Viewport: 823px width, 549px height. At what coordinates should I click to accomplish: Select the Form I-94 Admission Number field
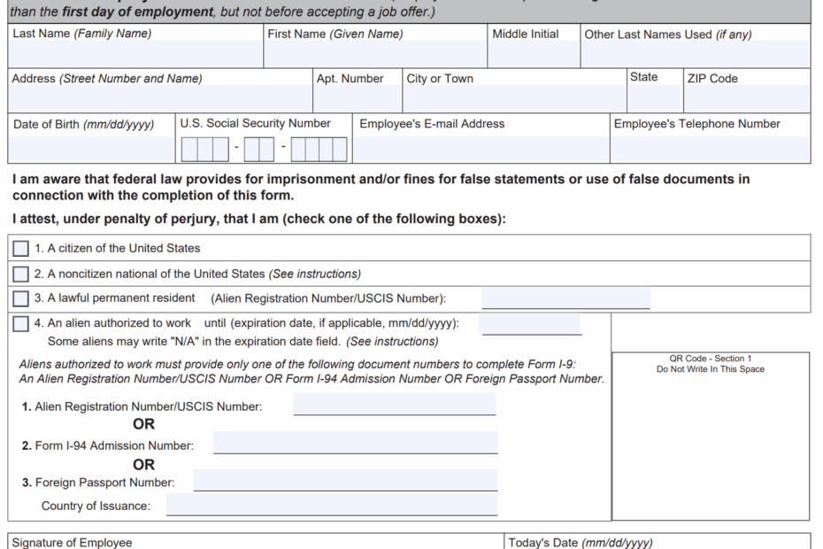tap(354, 443)
